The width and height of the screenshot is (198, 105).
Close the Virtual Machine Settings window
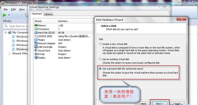click(164, 6)
